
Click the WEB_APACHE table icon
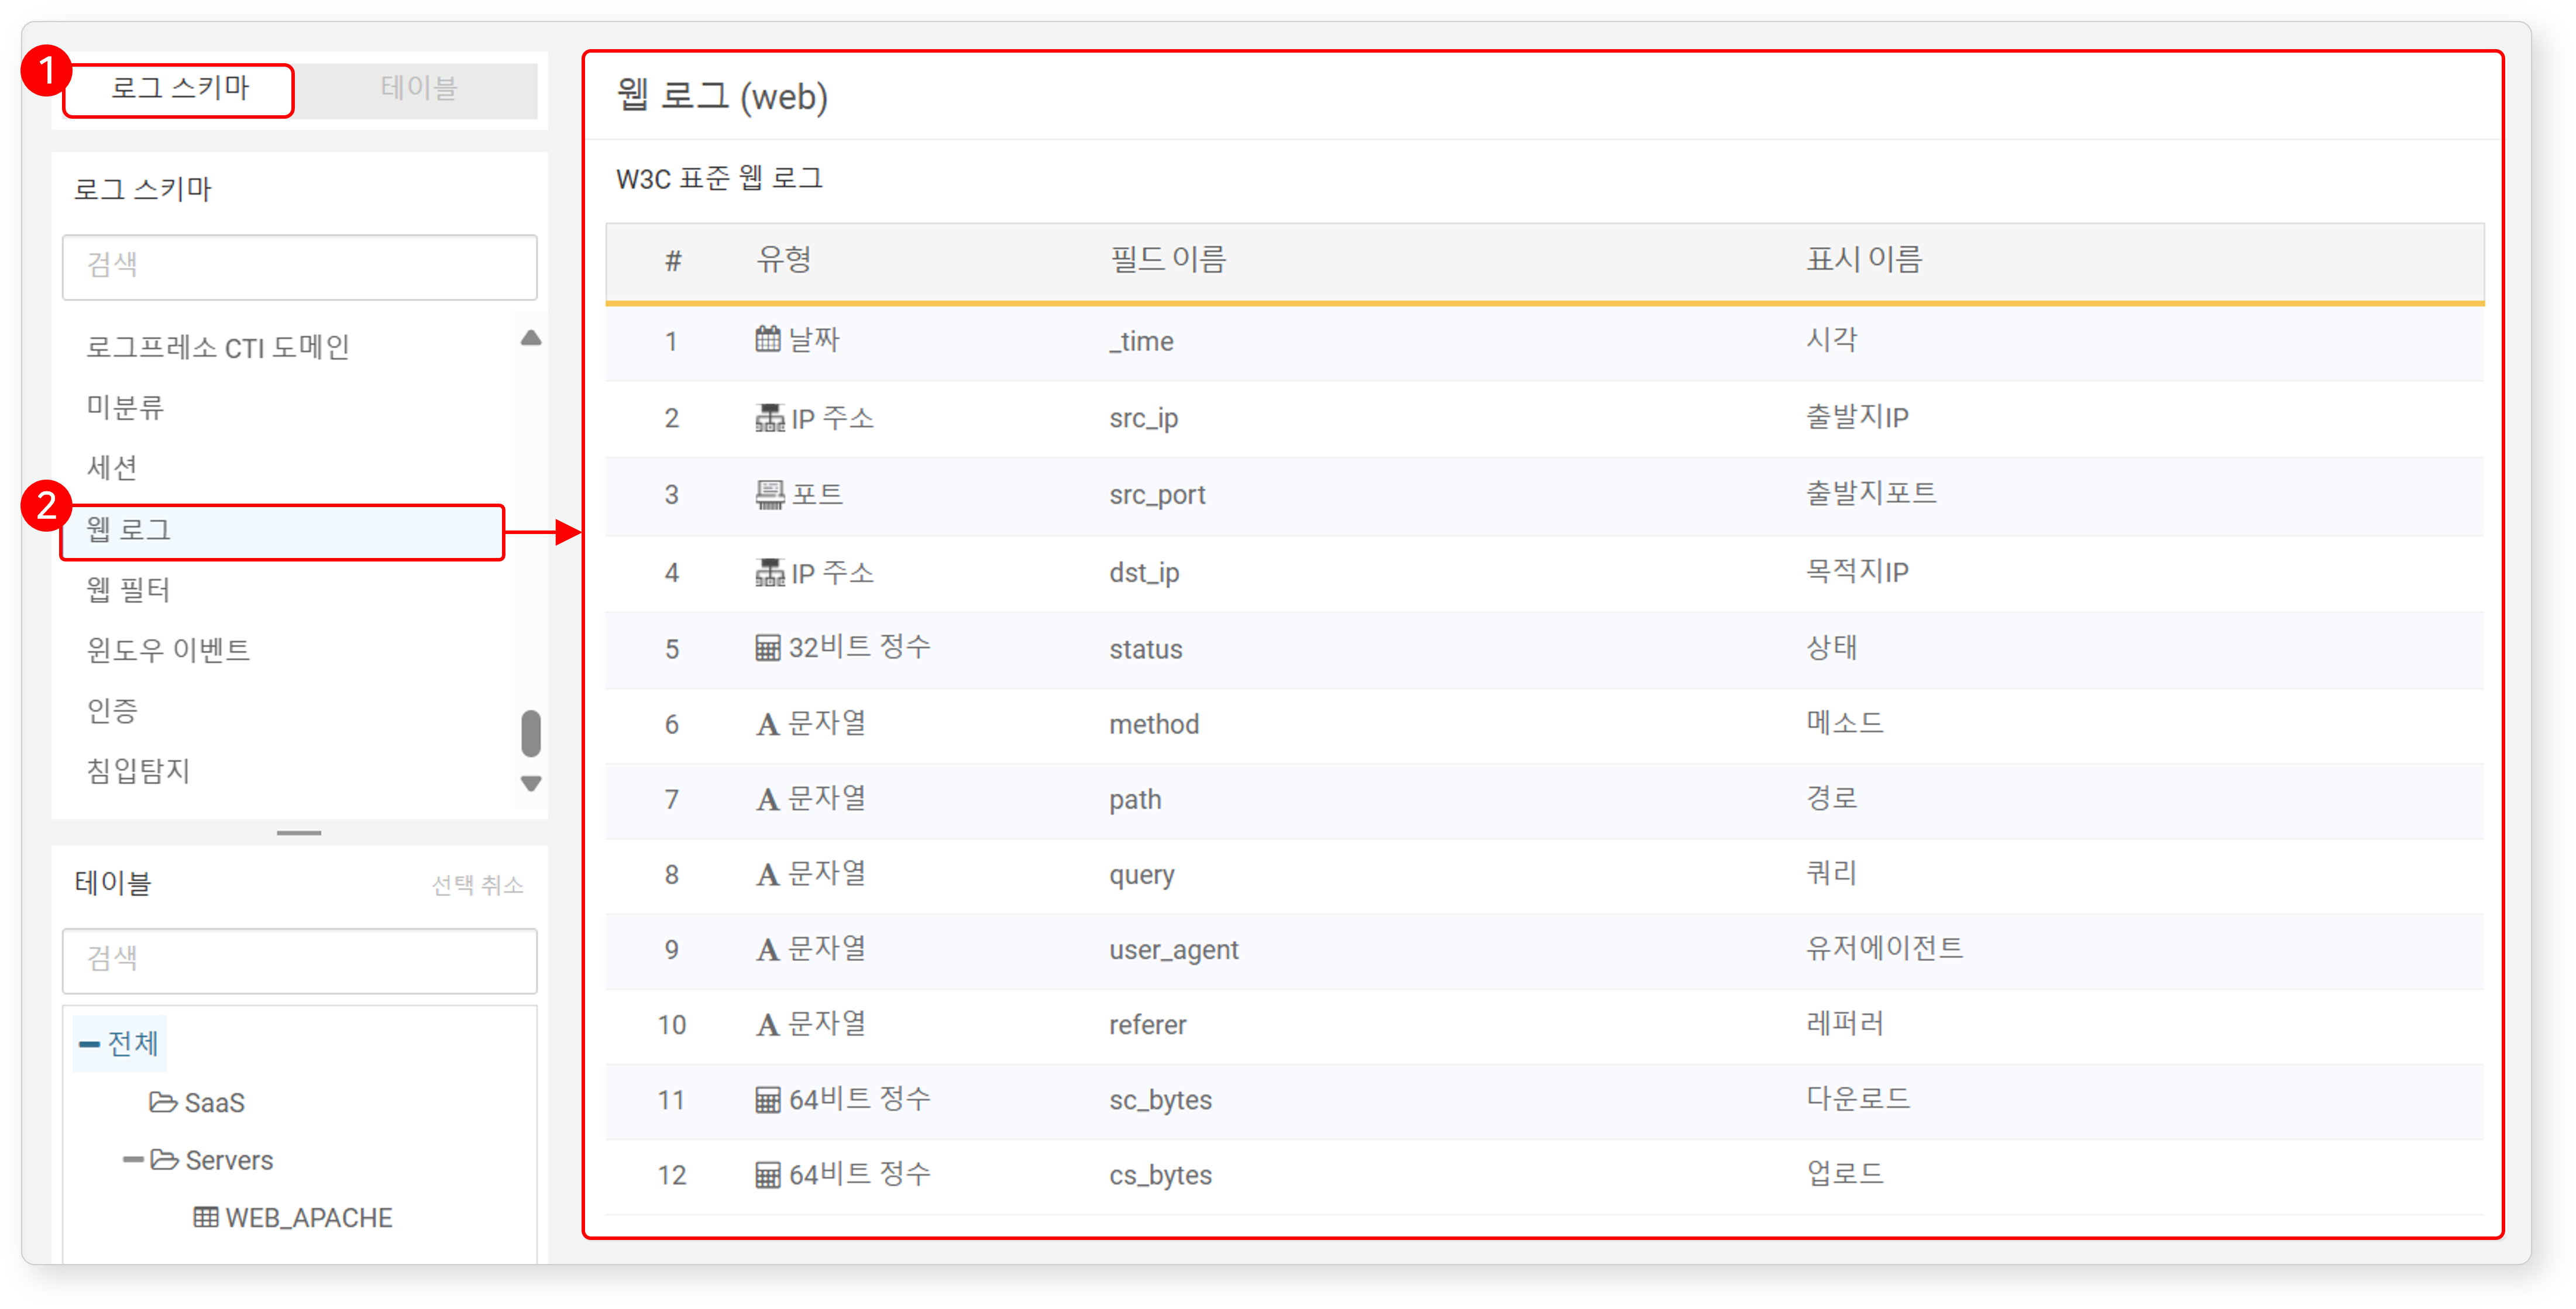tap(206, 1218)
